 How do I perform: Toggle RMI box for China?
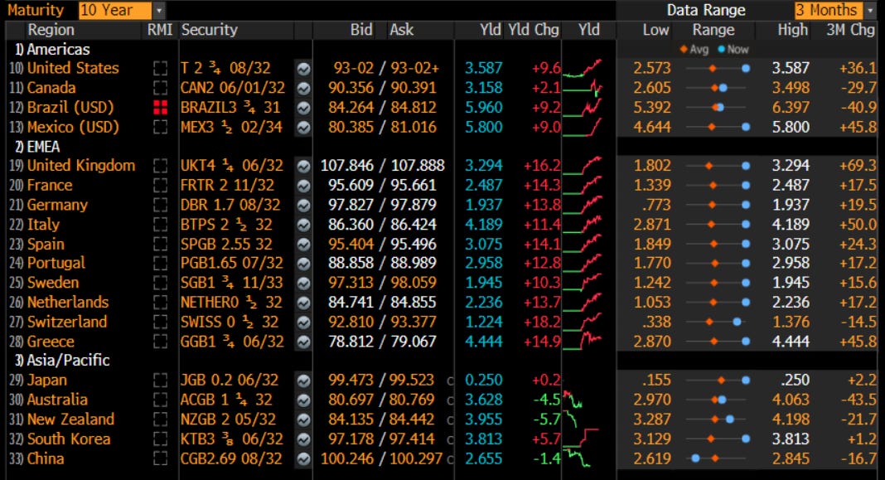tap(160, 458)
